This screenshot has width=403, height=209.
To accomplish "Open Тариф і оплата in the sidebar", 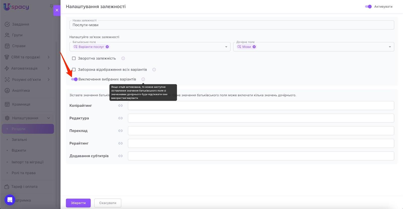I will point(24,187).
